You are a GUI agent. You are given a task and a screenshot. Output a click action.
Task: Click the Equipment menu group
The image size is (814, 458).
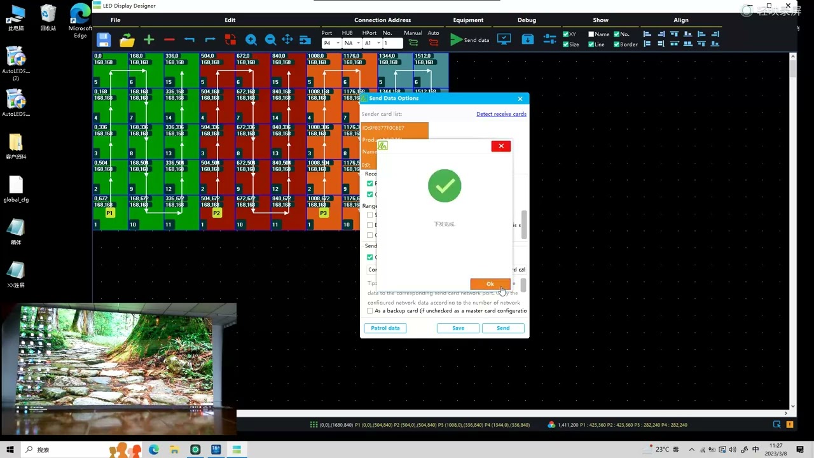pos(468,20)
